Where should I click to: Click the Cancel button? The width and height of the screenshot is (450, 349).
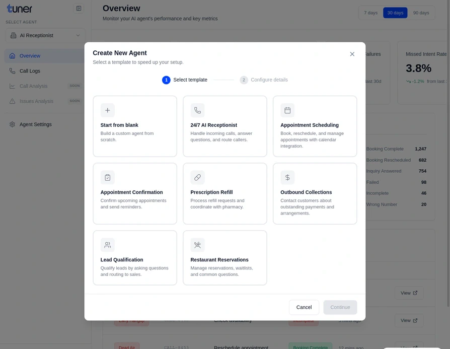pyautogui.click(x=304, y=307)
